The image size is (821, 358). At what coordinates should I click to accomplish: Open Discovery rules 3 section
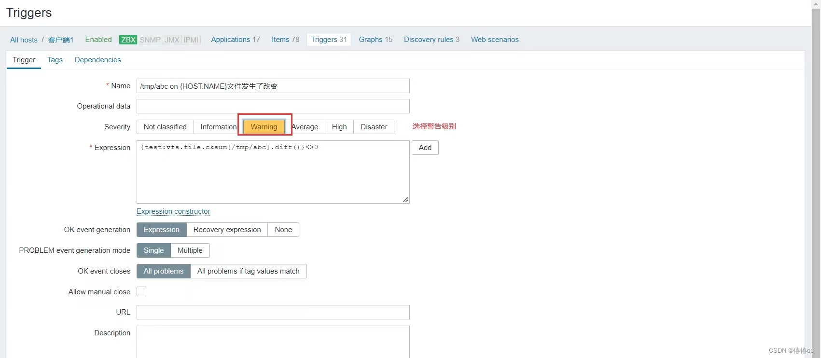coord(431,40)
